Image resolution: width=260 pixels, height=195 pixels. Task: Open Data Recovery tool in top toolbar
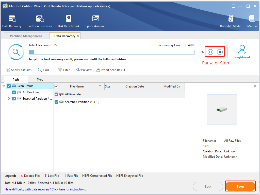[12, 21]
